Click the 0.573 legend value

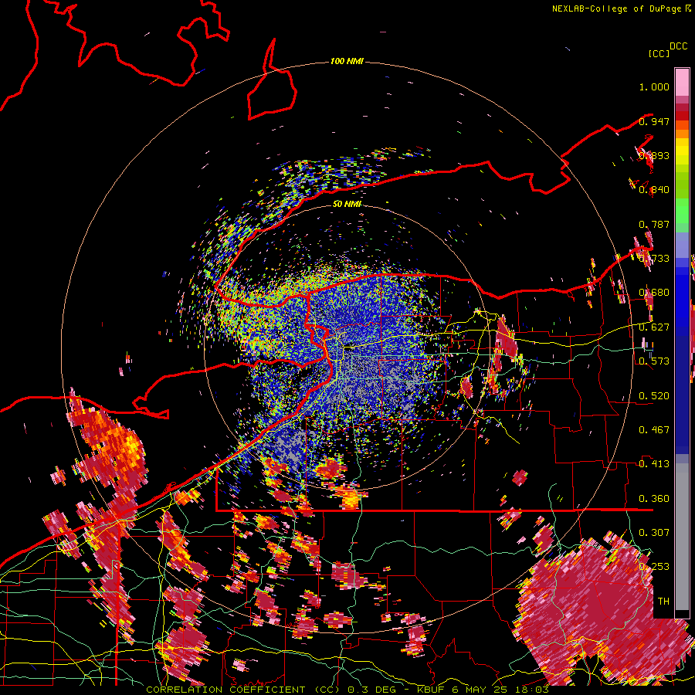pos(654,361)
